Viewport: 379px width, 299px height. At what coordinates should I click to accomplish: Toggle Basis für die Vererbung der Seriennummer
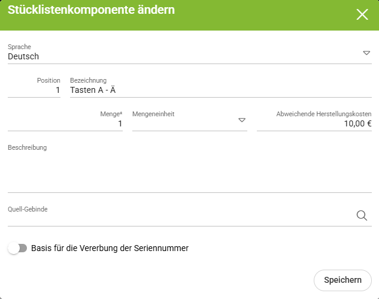click(x=17, y=248)
